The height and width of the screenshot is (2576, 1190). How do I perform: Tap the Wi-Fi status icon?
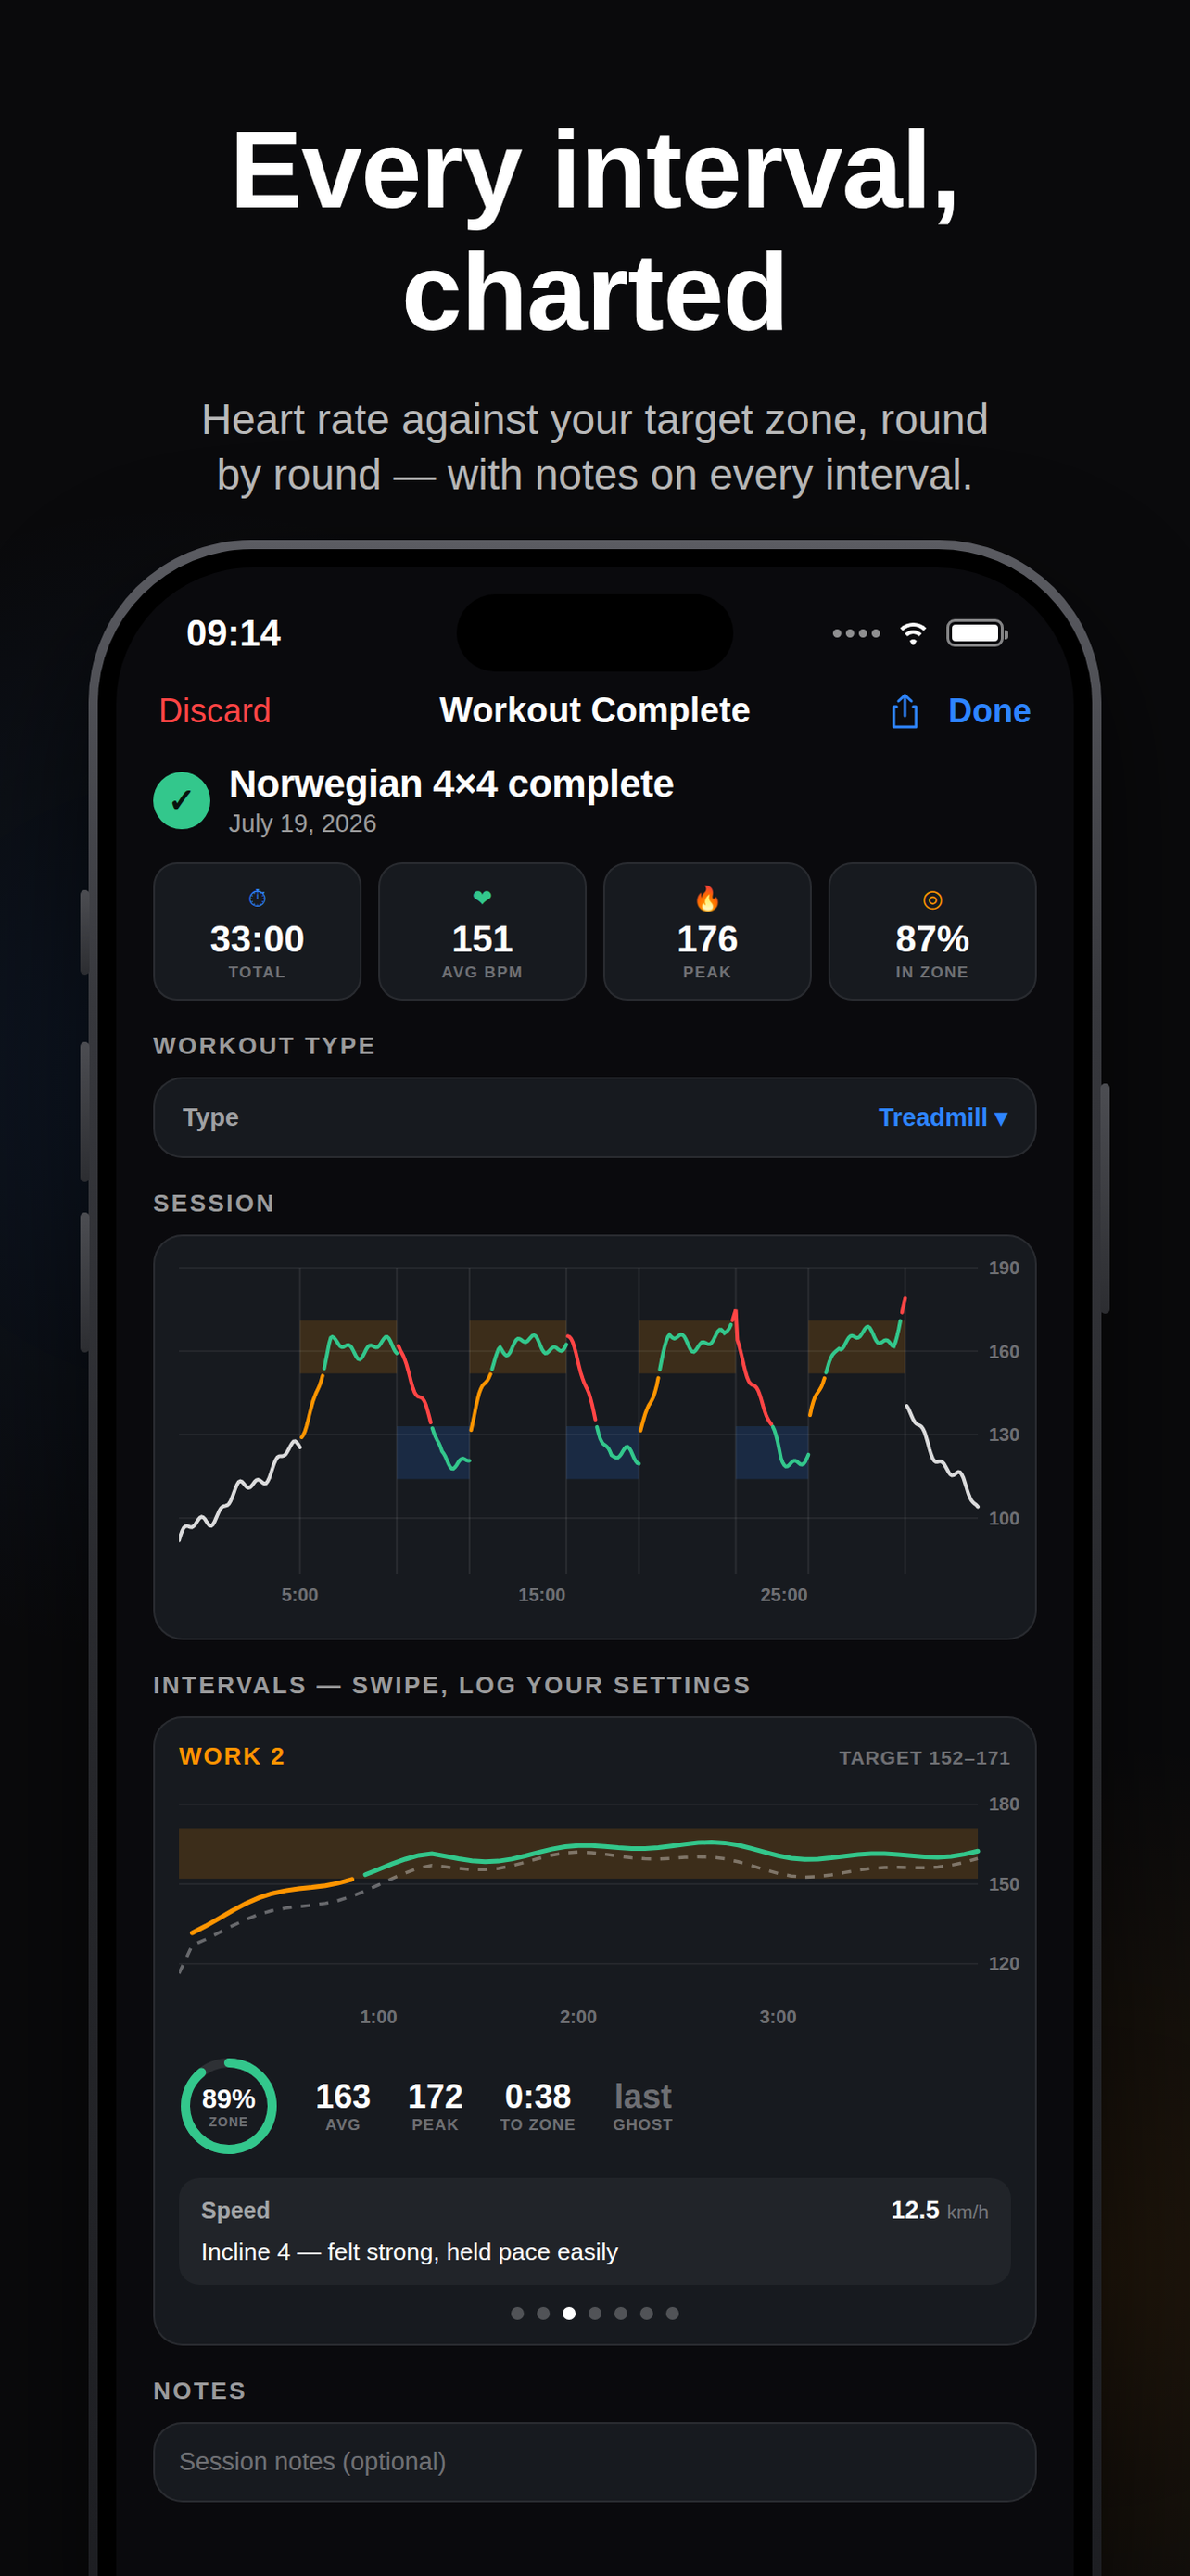[x=912, y=633]
